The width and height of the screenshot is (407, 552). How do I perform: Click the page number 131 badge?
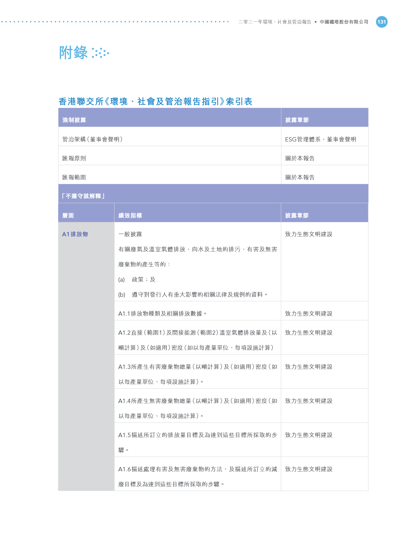click(x=381, y=22)
